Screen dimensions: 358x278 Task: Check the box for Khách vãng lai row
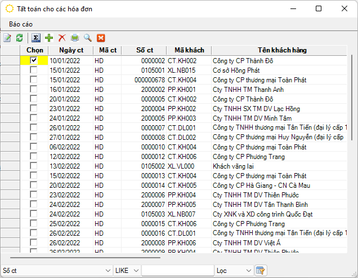click(34, 166)
